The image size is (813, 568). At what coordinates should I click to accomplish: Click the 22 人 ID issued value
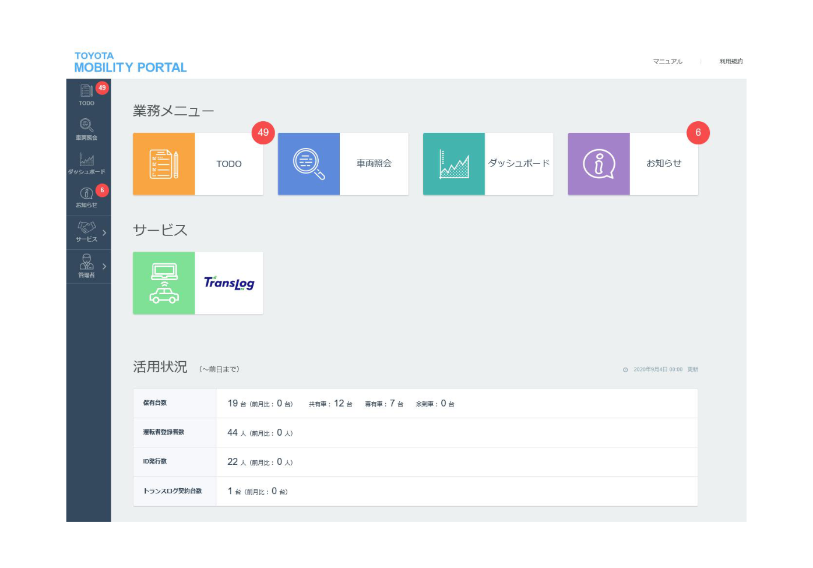(x=237, y=461)
